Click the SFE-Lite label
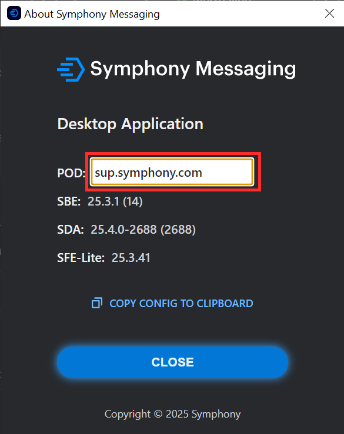This screenshot has height=434, width=344. [81, 258]
